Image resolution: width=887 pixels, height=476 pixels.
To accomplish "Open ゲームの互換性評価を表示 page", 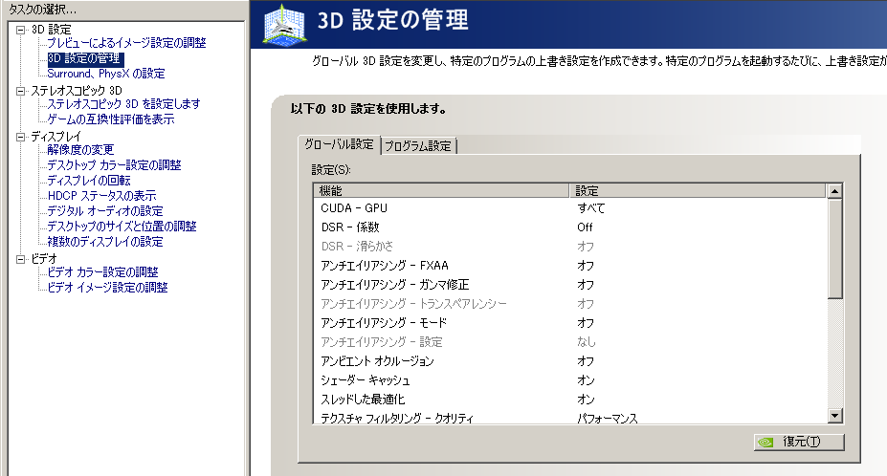I will point(111,119).
